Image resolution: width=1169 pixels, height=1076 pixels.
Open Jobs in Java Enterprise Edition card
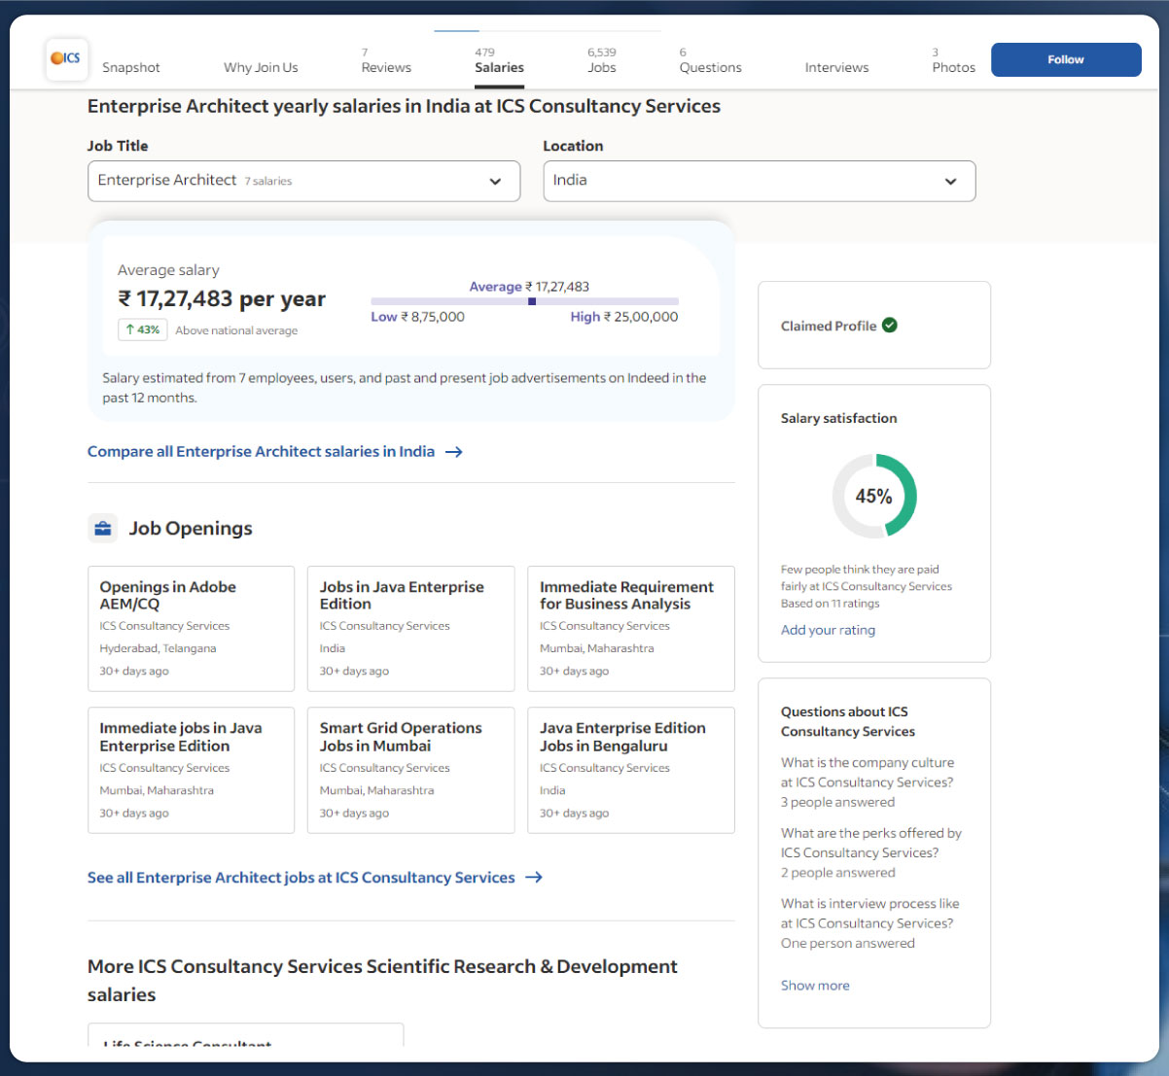[410, 629]
